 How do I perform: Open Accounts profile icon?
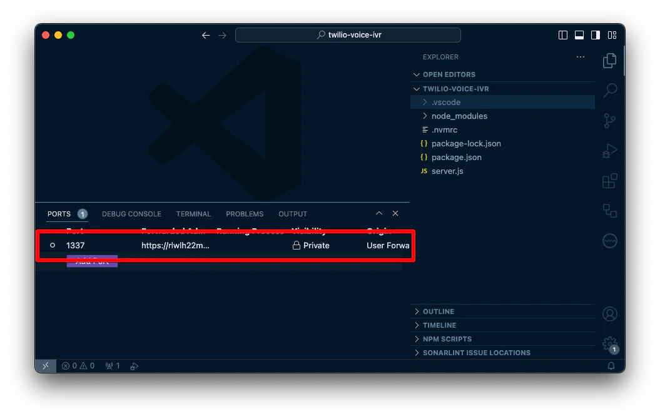tap(609, 314)
